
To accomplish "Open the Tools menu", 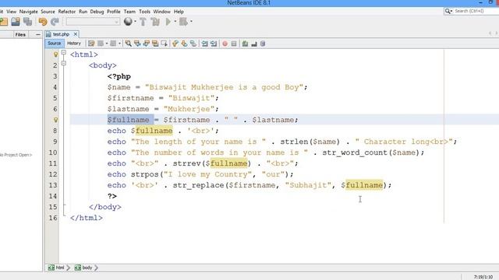I will [144, 12].
